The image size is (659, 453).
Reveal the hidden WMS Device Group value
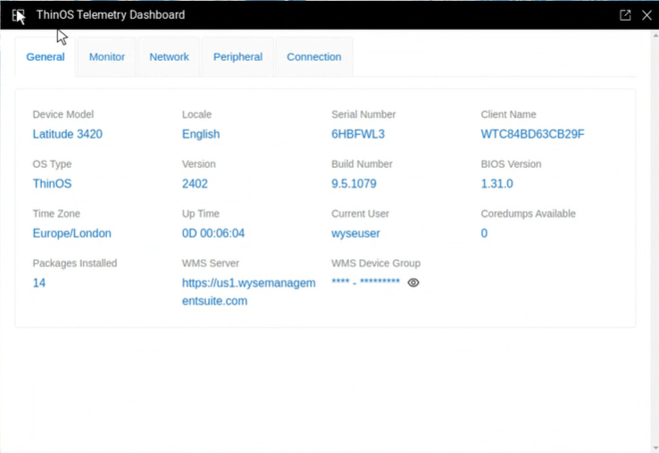point(413,282)
